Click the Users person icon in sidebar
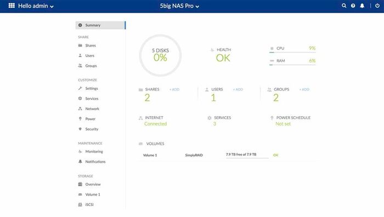The height and width of the screenshot is (217, 384). pos(80,55)
